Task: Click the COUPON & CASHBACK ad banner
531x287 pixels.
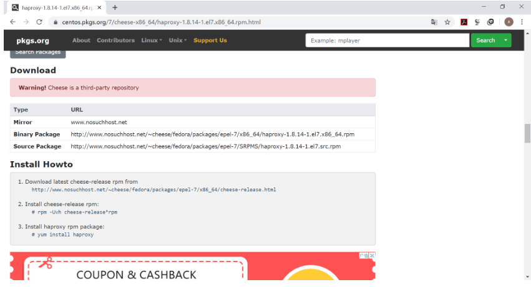Action: [193, 266]
